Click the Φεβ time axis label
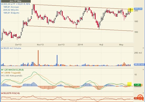The width and height of the screenshot is (145, 102). tap(101, 45)
